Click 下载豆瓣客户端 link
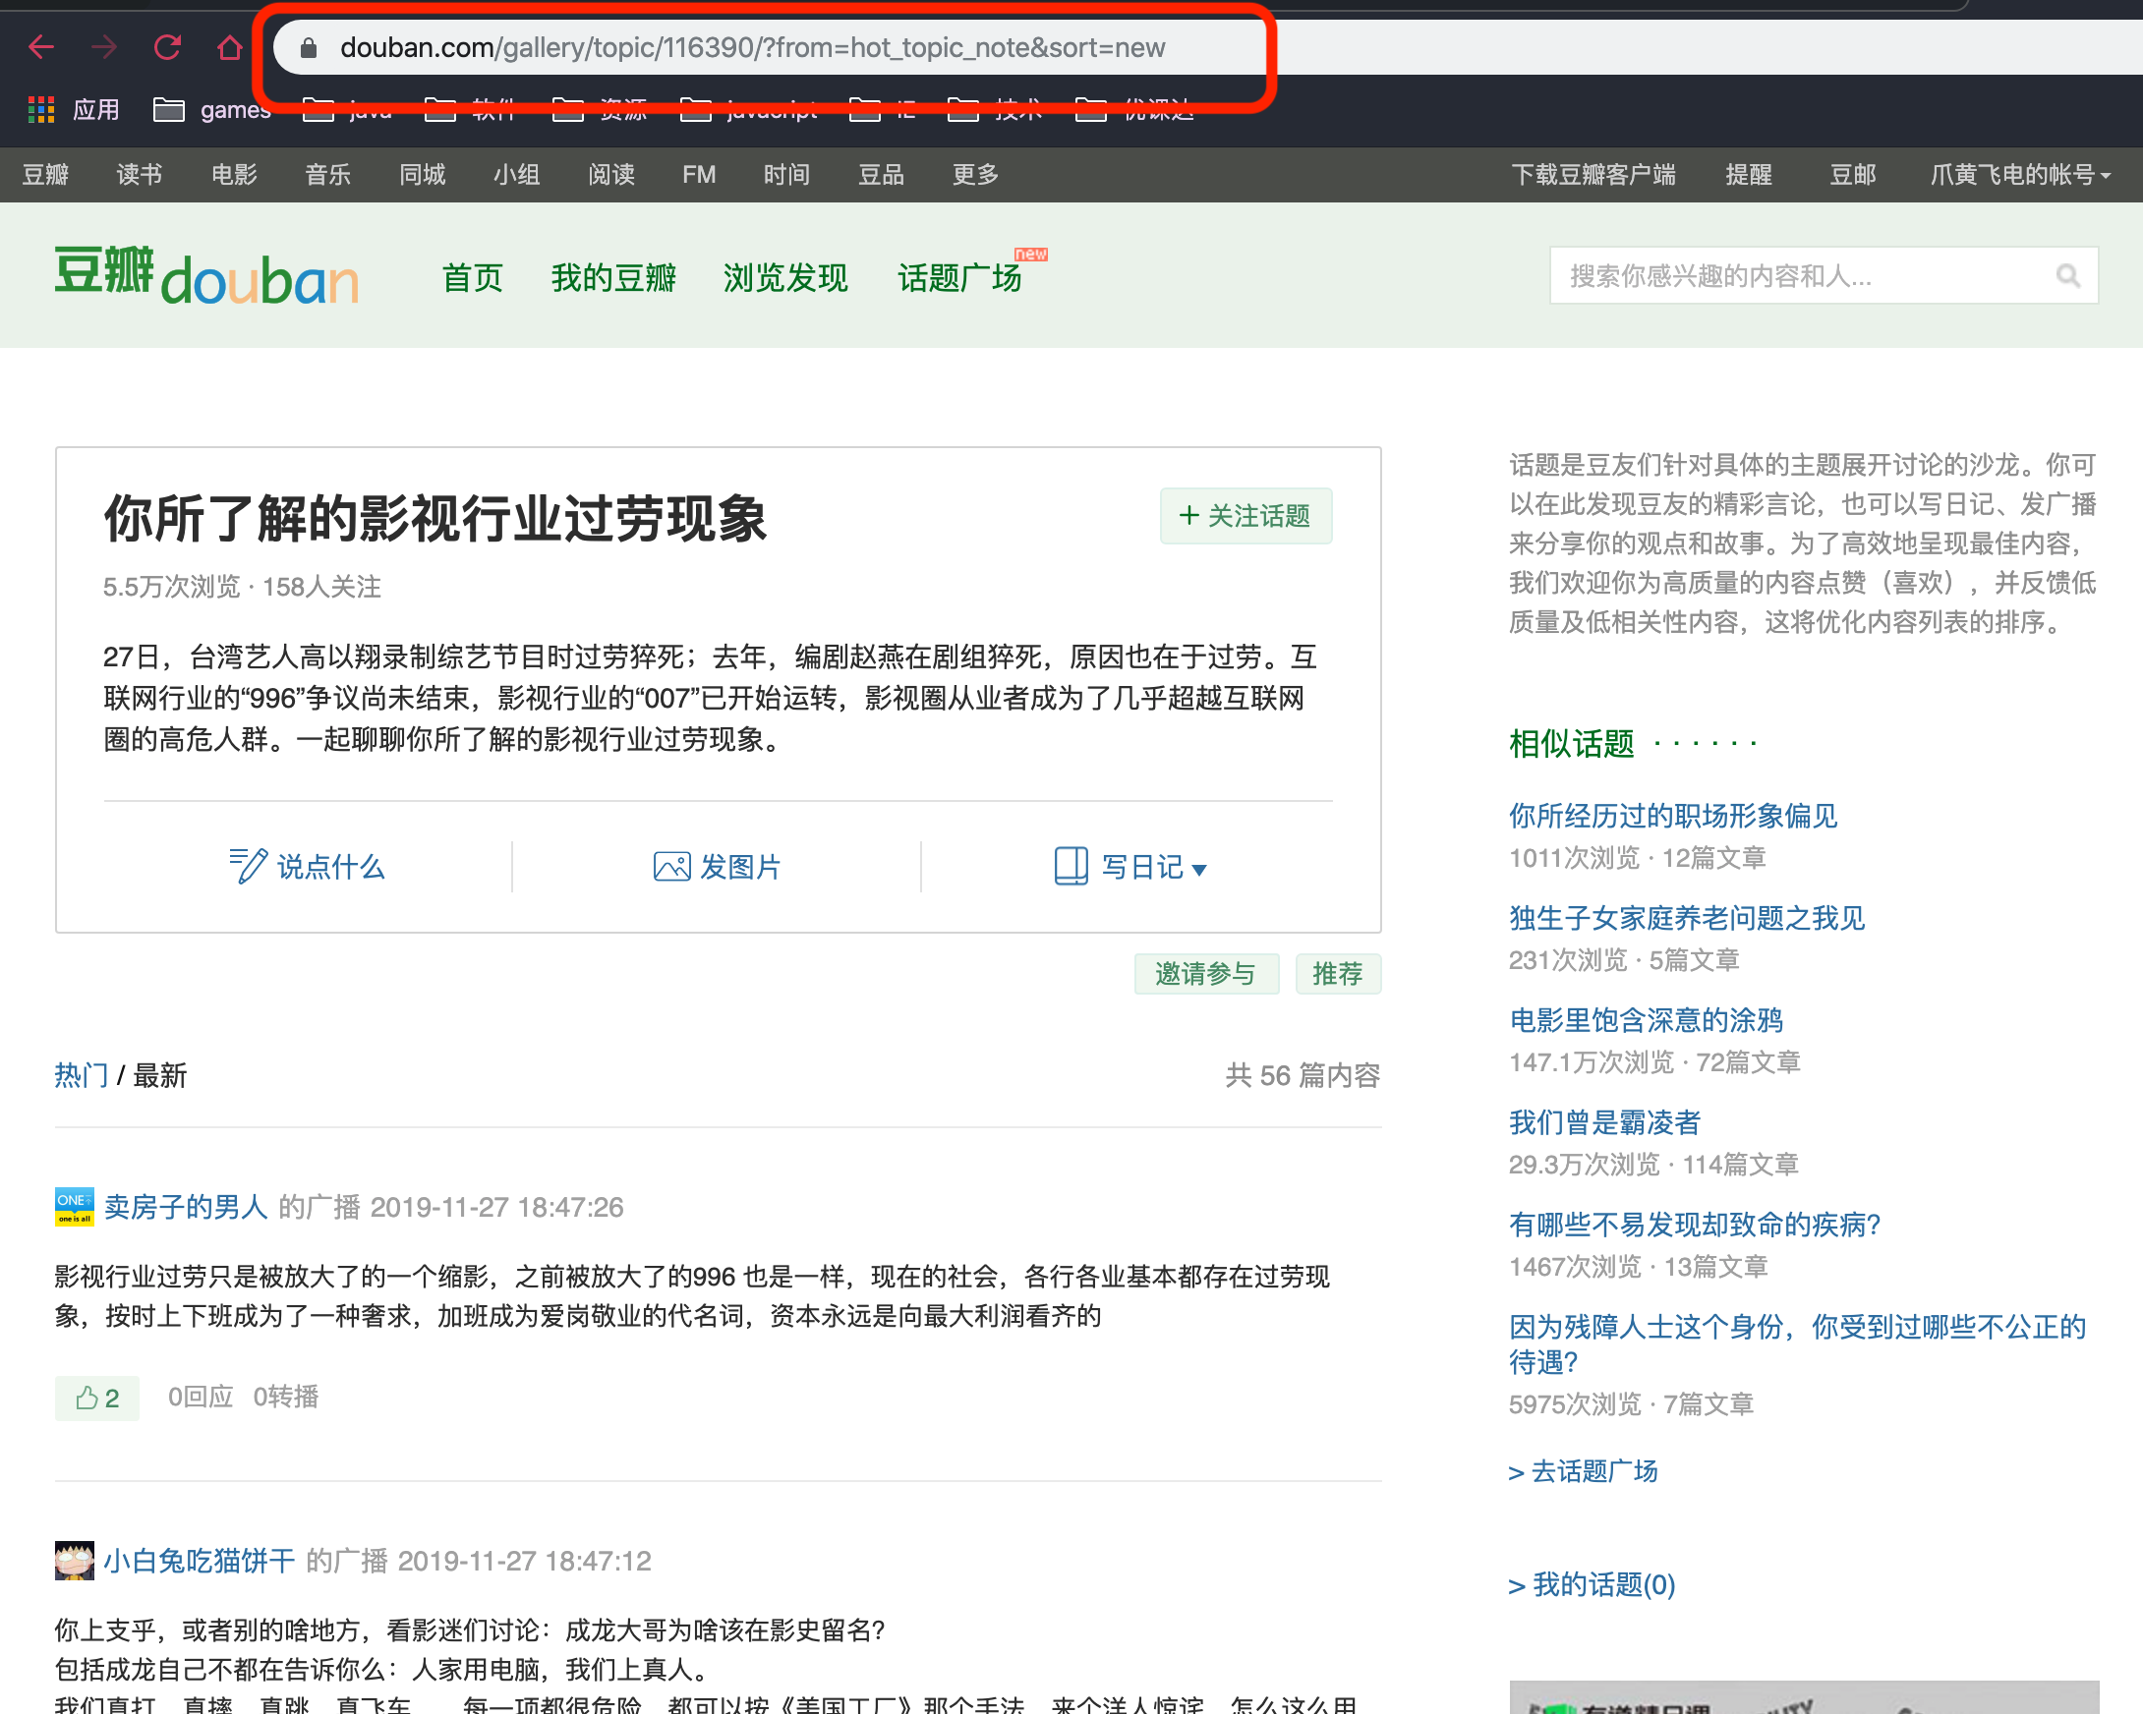Image resolution: width=2143 pixels, height=1714 pixels. (1593, 175)
